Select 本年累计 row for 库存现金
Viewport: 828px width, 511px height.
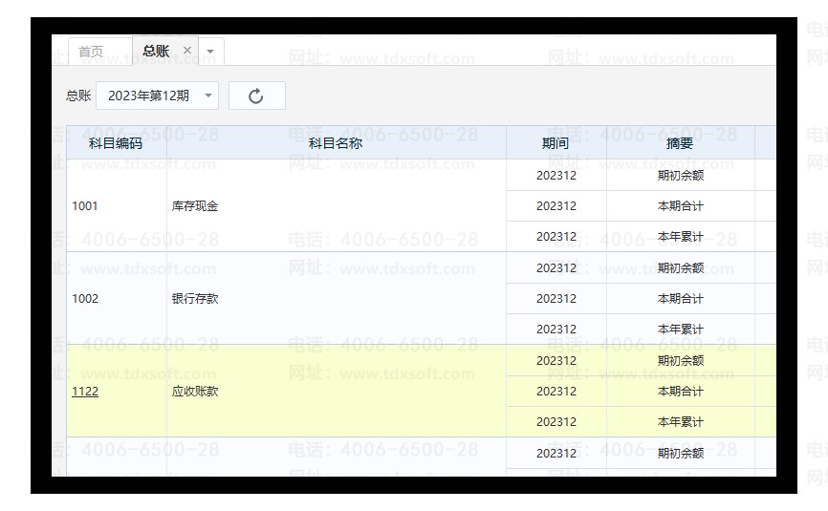click(x=680, y=237)
